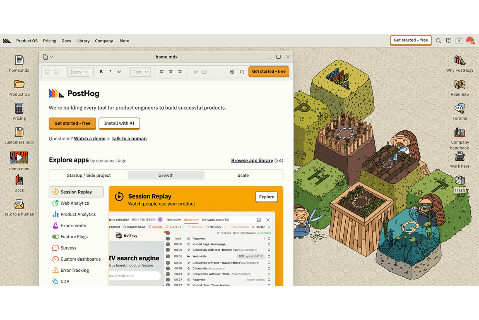The image size is (479, 320).
Task: Switch company stage to Scale
Action: 243,175
